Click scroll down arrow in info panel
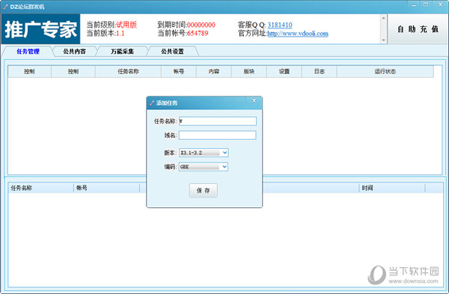449x294 pixels. (x=383, y=40)
